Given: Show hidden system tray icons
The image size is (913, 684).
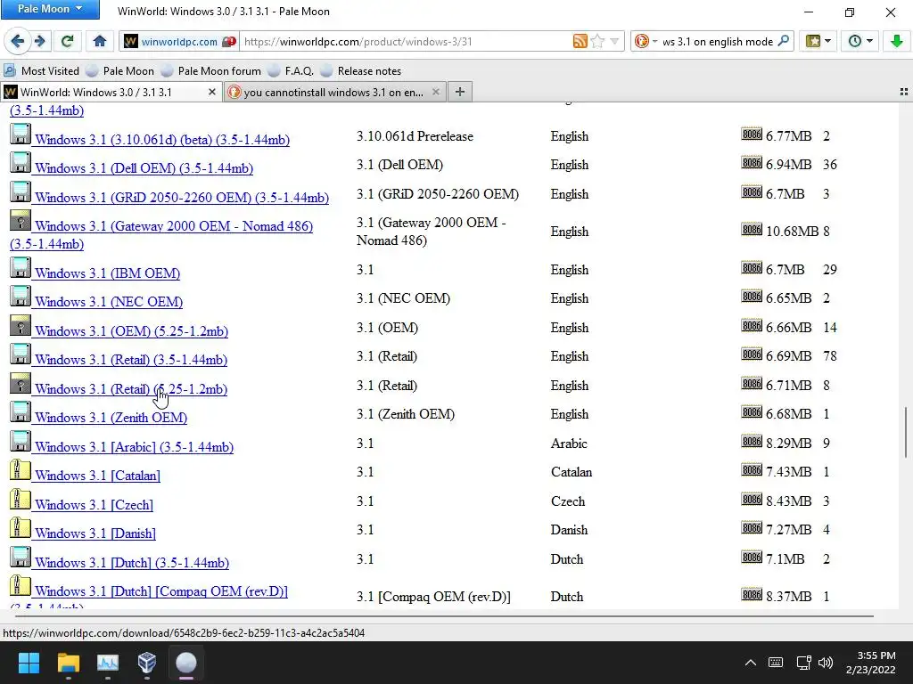Looking at the screenshot, I should (x=751, y=663).
